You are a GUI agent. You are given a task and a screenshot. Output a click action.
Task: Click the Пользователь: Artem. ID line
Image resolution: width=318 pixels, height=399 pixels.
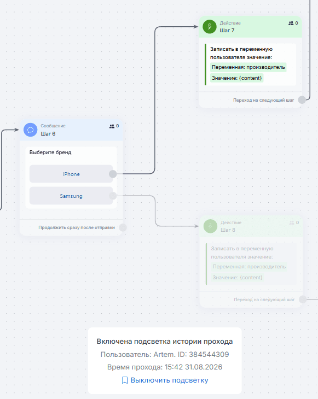pos(165,355)
